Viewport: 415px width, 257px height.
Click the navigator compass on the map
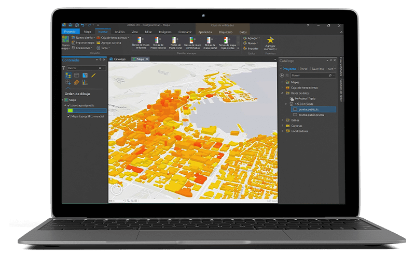116,189
